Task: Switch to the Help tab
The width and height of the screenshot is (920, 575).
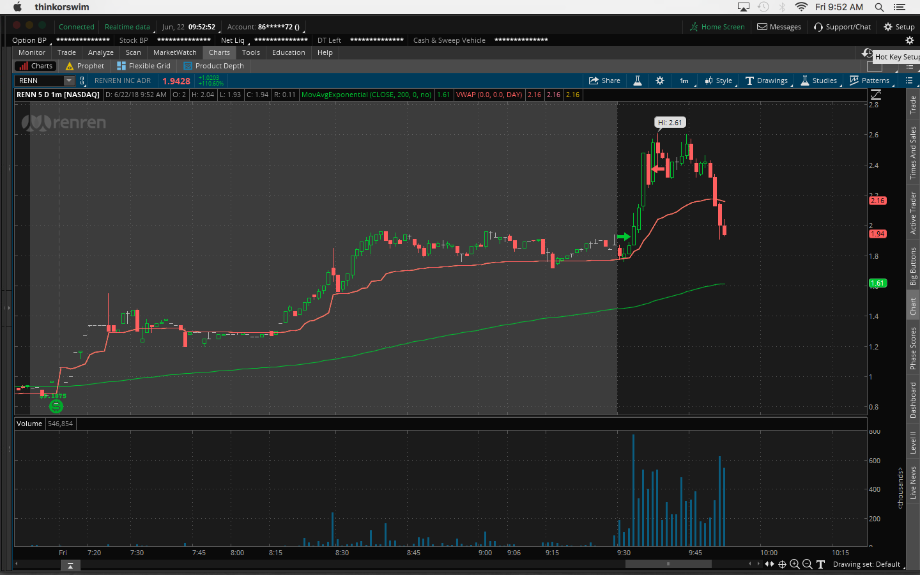Action: click(325, 52)
